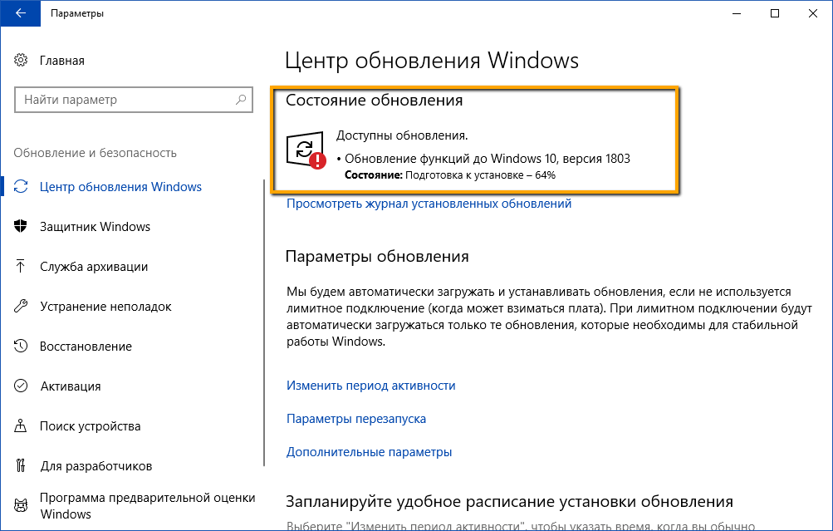Select the Центр обновления Windows sidebar icon
The height and width of the screenshot is (531, 833).
[22, 187]
